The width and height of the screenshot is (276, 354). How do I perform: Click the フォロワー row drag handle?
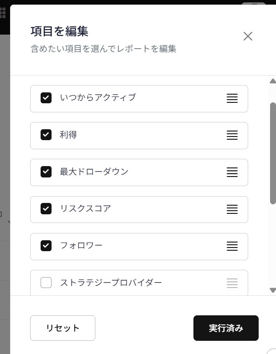(232, 246)
